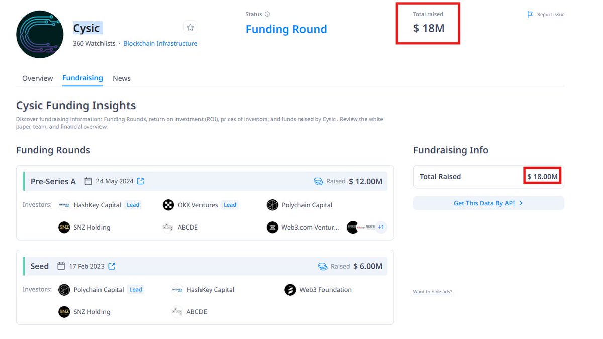The height and width of the screenshot is (339, 603).
Task: Open the Status info tooltip icon
Action: 267,14
